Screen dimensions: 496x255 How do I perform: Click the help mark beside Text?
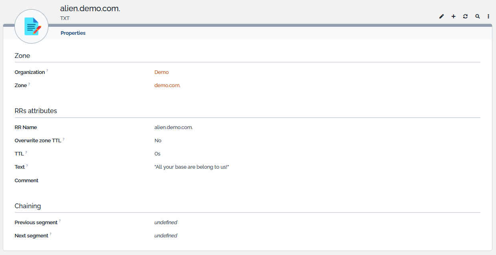click(x=27, y=165)
